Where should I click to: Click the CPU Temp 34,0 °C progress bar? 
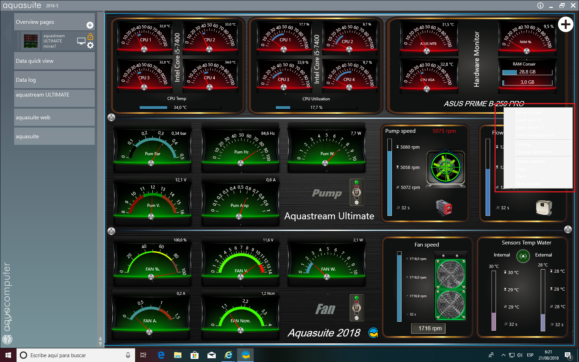click(180, 108)
